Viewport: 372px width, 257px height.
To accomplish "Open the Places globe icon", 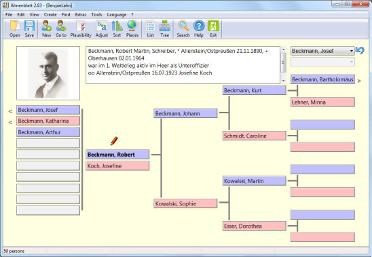I will (132, 28).
